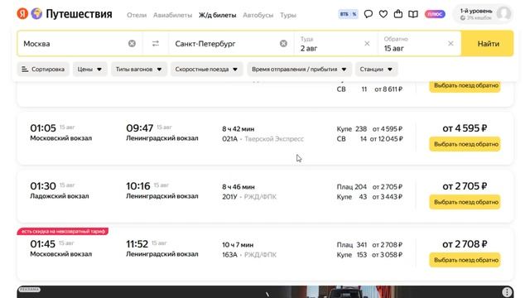Remove the 15 авг return date
Screen dimensions: 530x298
450,44
